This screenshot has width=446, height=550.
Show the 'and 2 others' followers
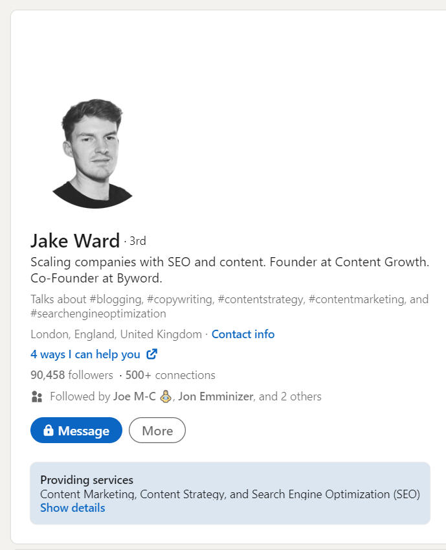(x=290, y=396)
